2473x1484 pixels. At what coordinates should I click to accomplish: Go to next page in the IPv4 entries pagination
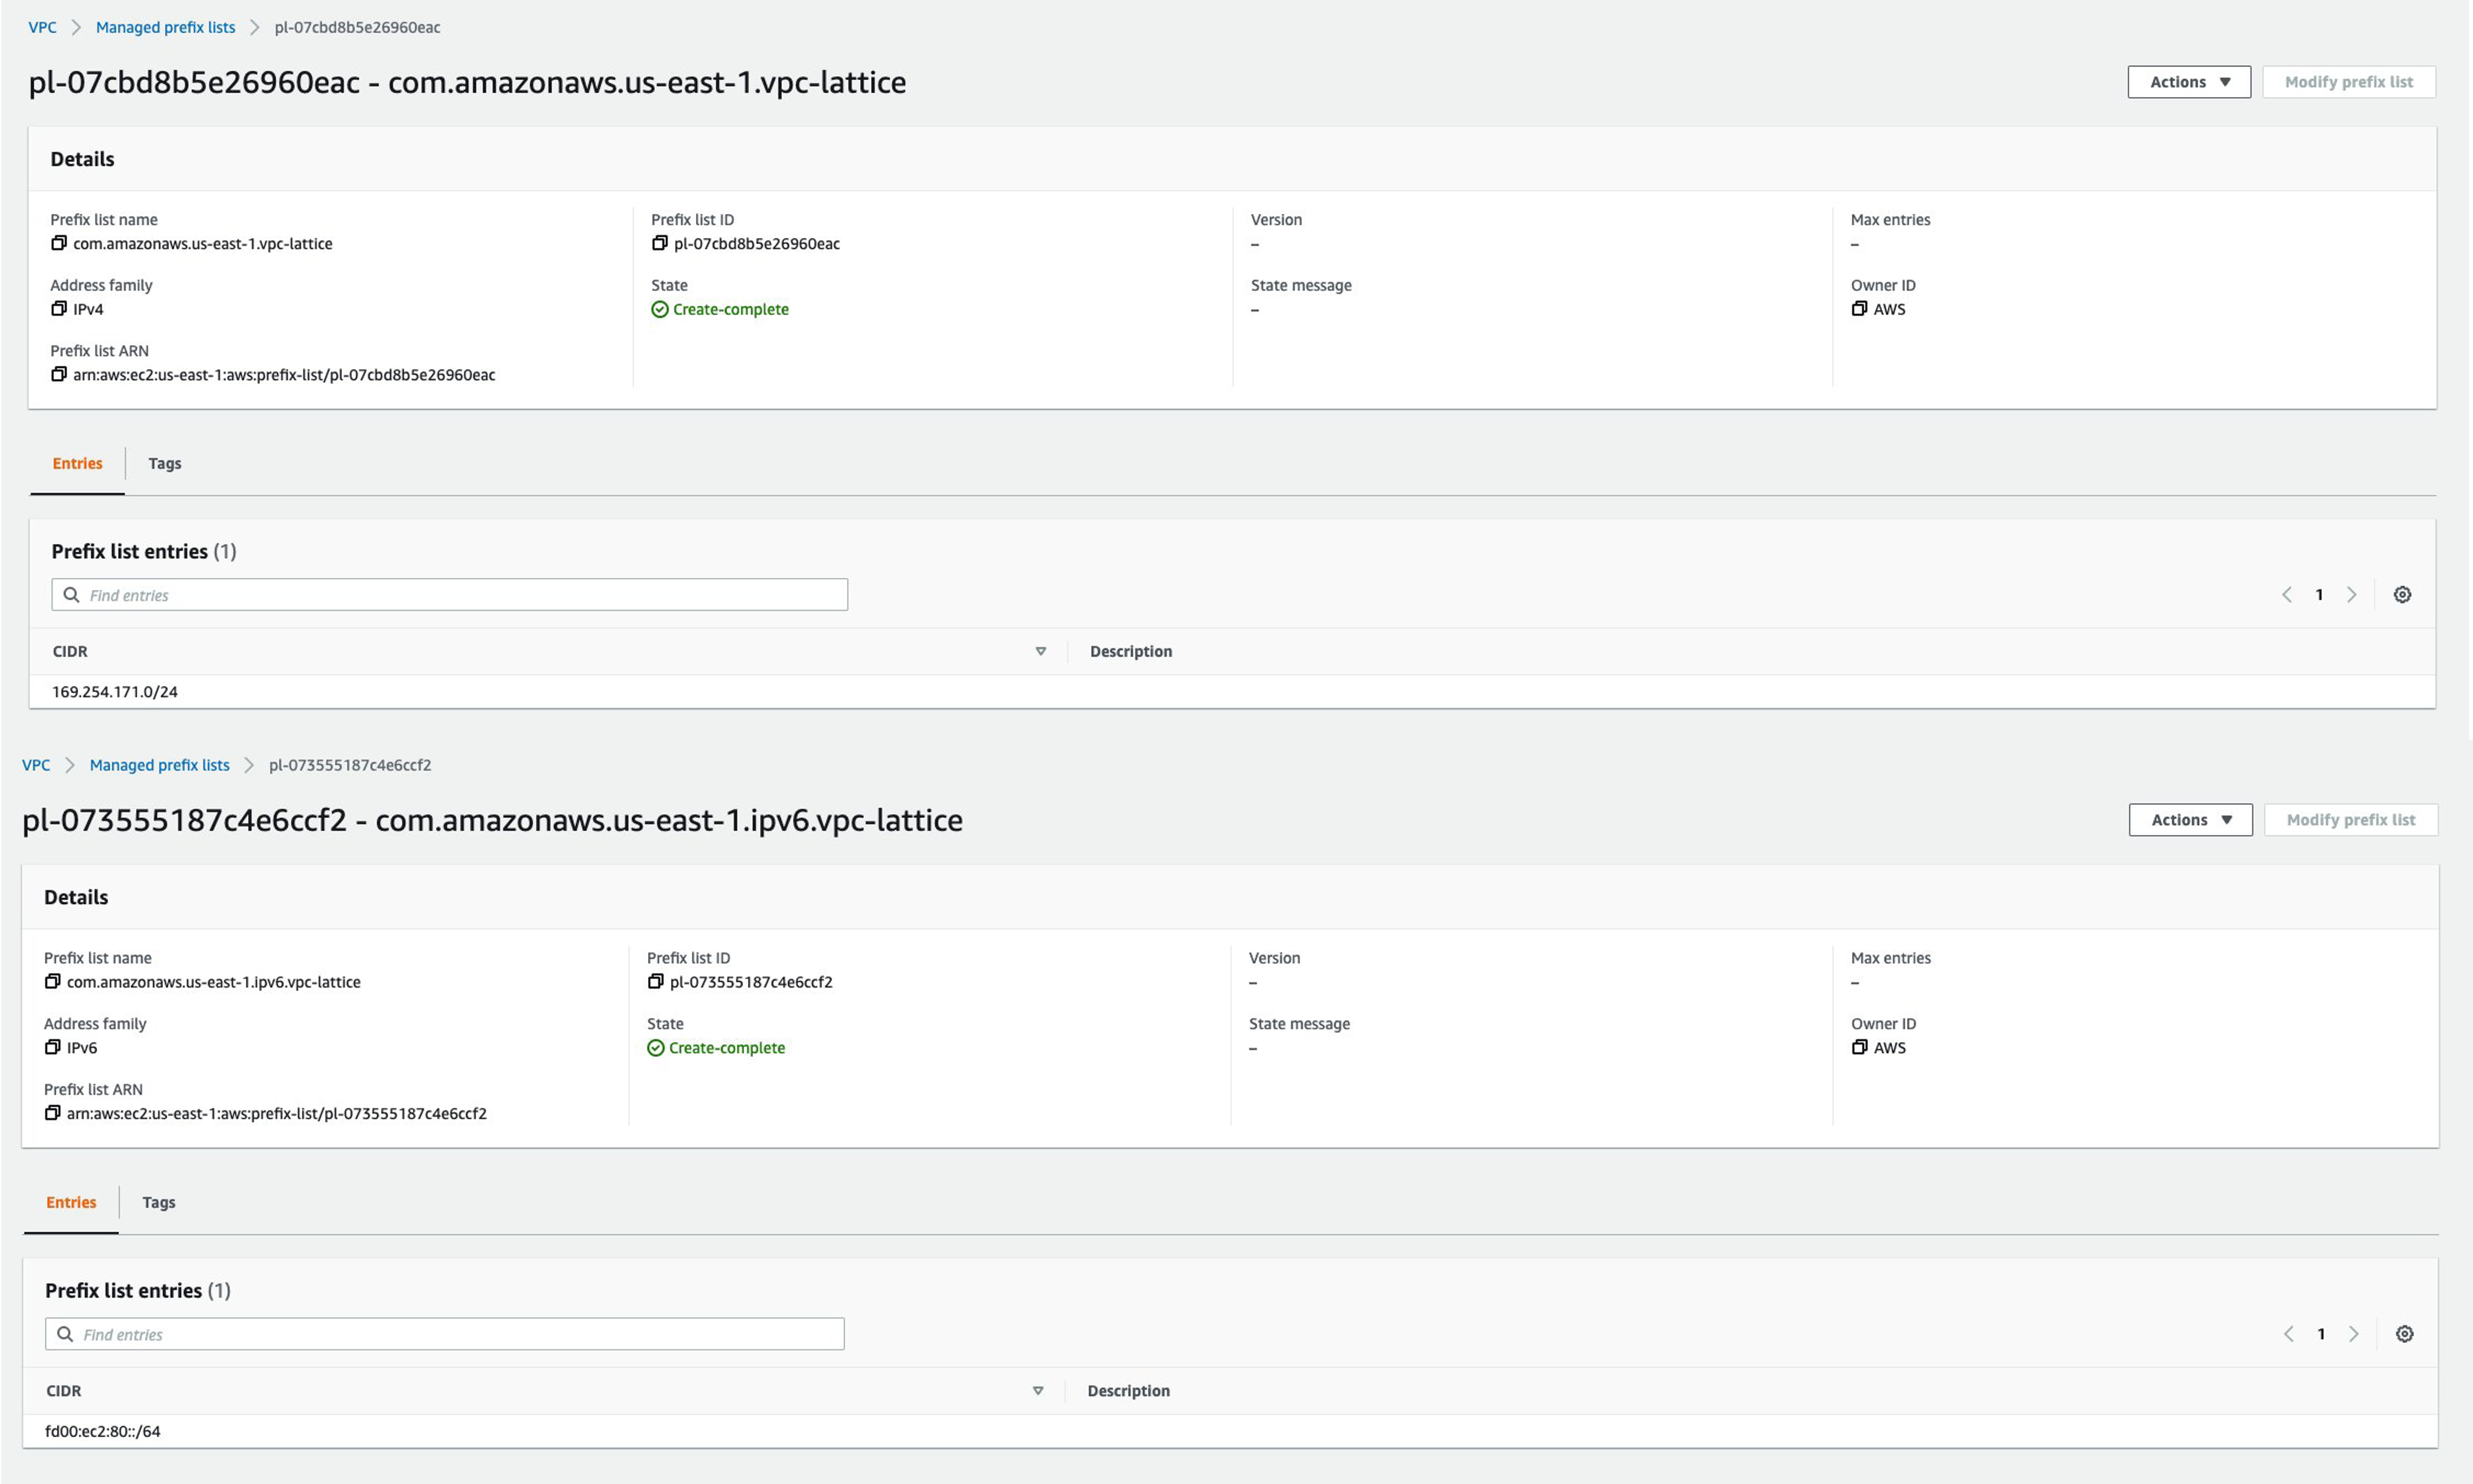pyautogui.click(x=2352, y=594)
